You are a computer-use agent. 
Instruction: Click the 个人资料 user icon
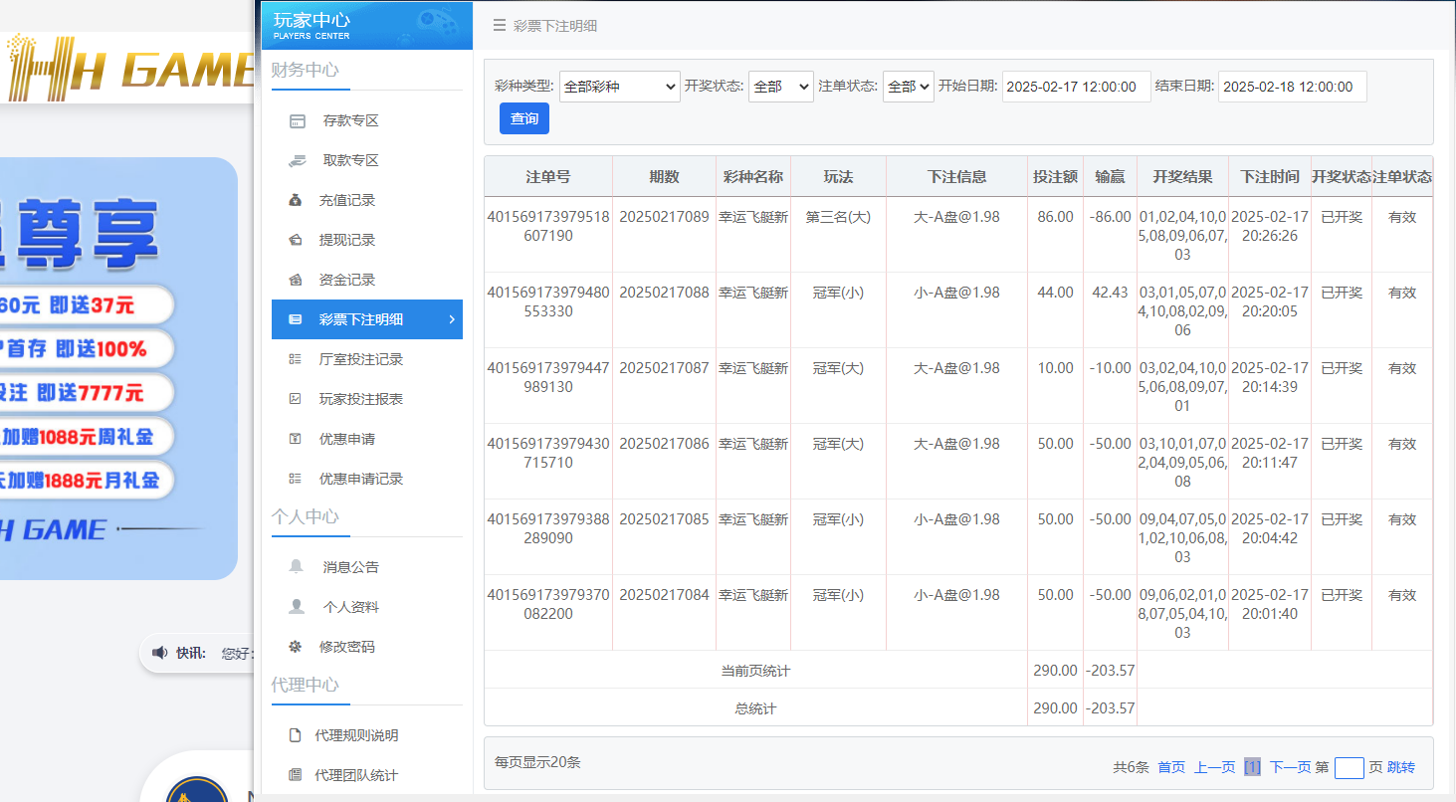pos(296,607)
